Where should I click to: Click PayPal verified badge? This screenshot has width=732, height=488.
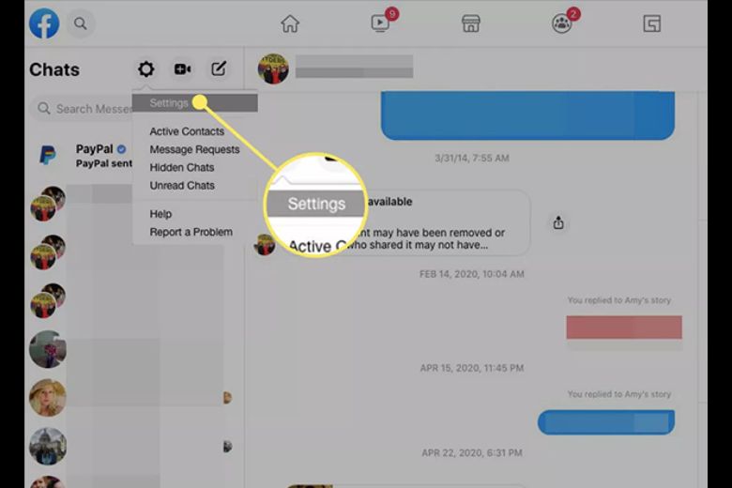(x=121, y=149)
